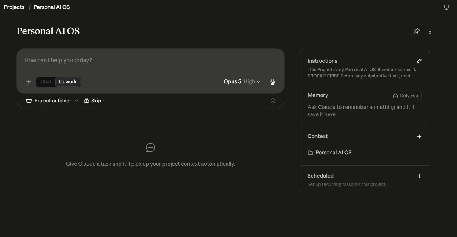The width and height of the screenshot is (457, 237).
Task: Click Ask Claude to remember something text
Action: click(x=361, y=111)
